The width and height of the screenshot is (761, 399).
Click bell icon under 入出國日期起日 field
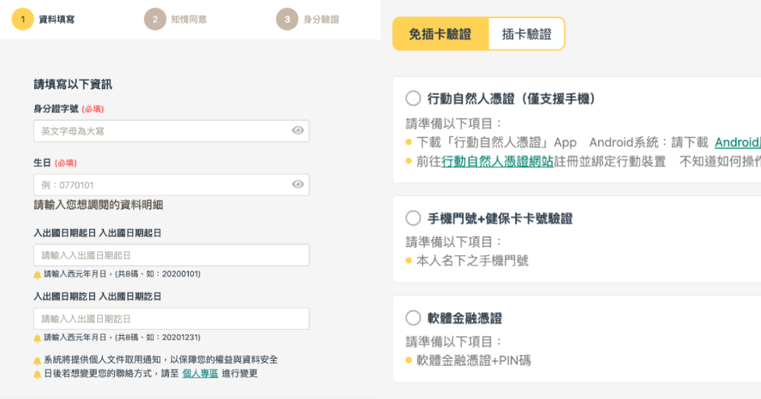[37, 274]
